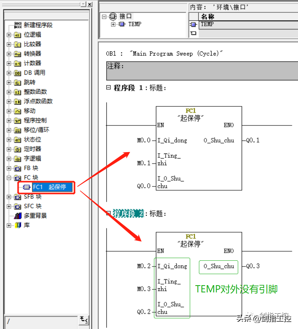Select the 多重背景 multi-instance icon
Viewport: 298px width, 329px height.
click(18, 216)
